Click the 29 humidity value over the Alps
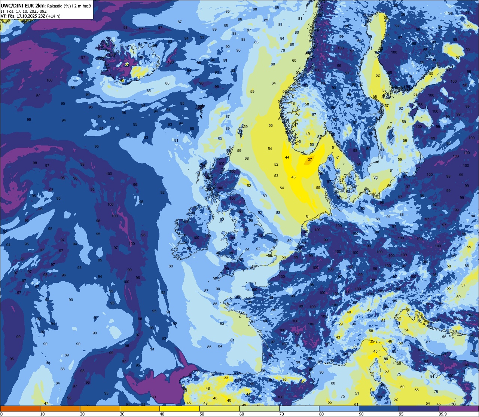 point(341,324)
